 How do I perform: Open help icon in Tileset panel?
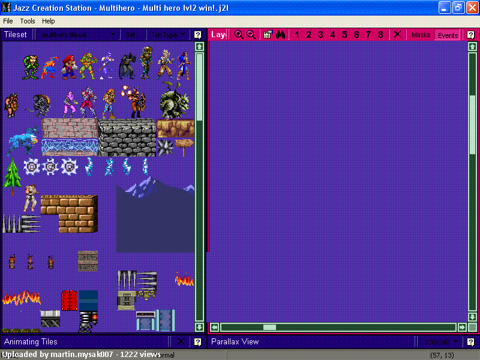(x=198, y=35)
